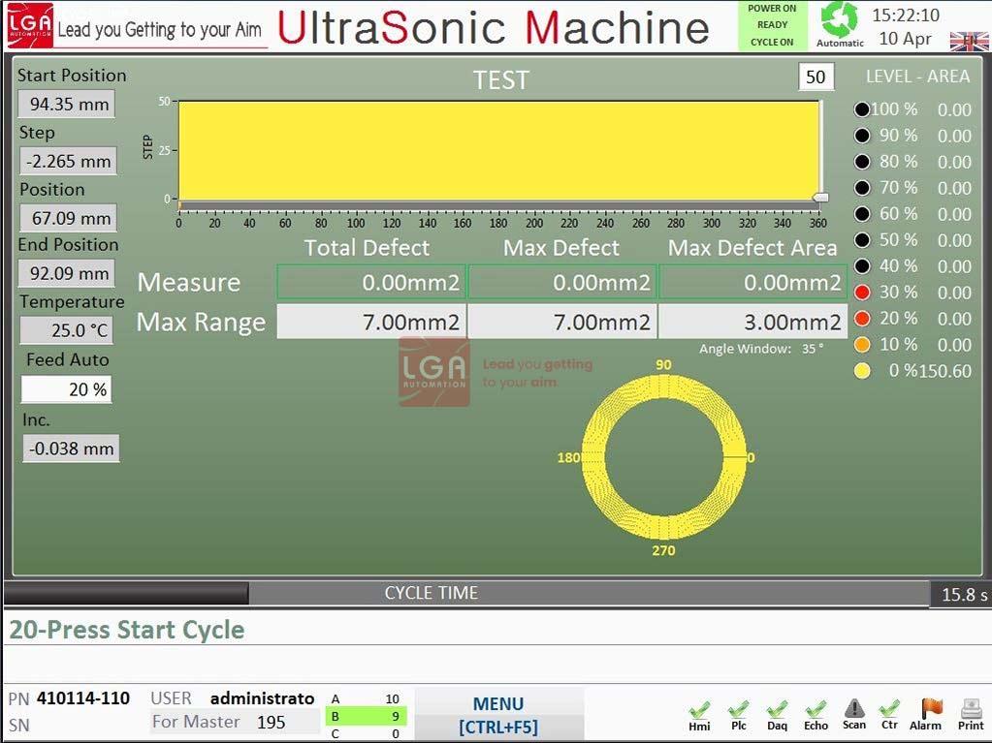Click the Temperature 25.0 °C field
This screenshot has height=743, width=992.
click(67, 329)
